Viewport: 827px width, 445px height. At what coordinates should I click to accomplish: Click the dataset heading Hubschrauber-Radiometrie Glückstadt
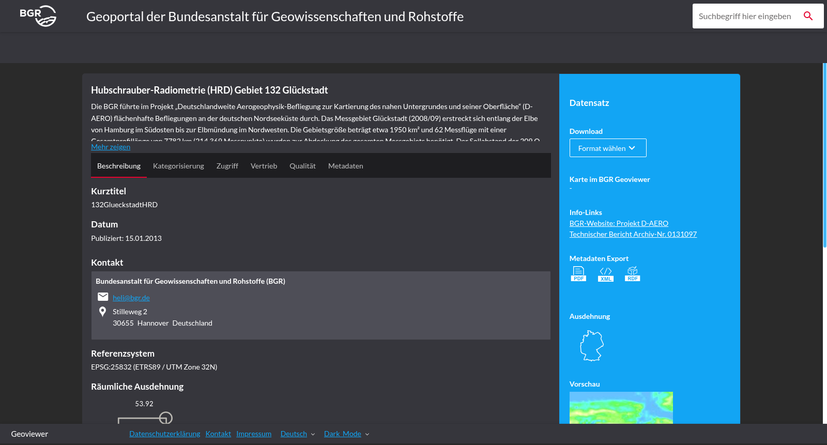209,90
